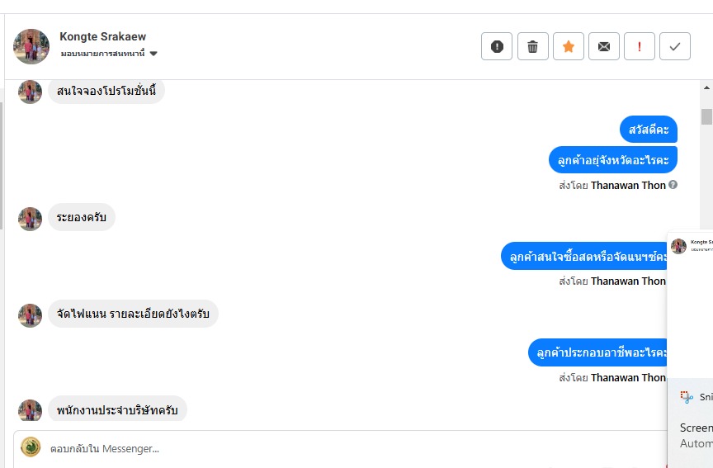The width and height of the screenshot is (713, 468).
Task: Click the สนใจจองโปรโมชั่นนี้ message bubble
Action: [106, 91]
